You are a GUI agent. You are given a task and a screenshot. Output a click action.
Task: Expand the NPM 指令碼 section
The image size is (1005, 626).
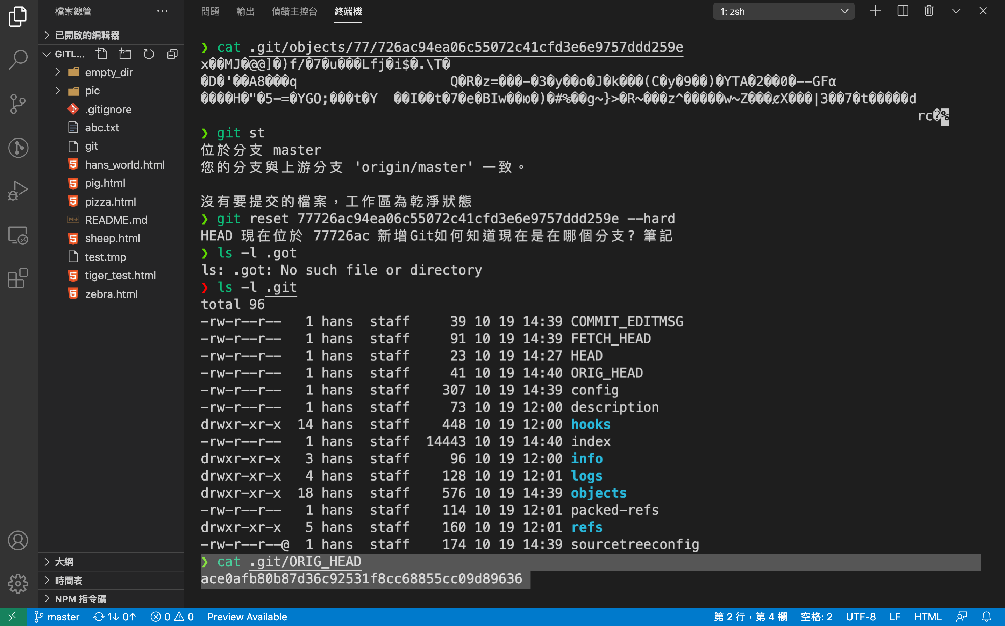111,599
